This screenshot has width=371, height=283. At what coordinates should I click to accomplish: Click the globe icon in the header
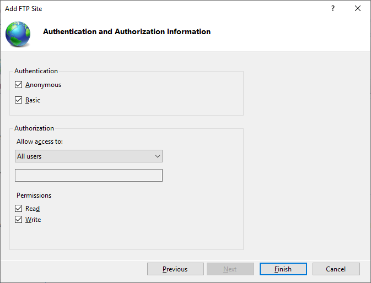[18, 34]
